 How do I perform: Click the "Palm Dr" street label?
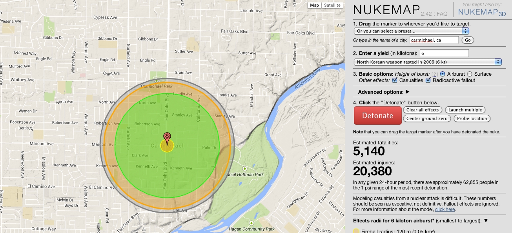(x=209, y=147)
